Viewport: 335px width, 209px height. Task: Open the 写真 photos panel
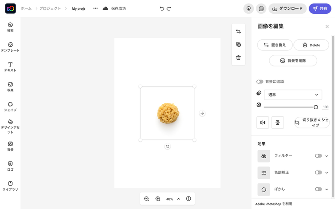[x=10, y=87]
